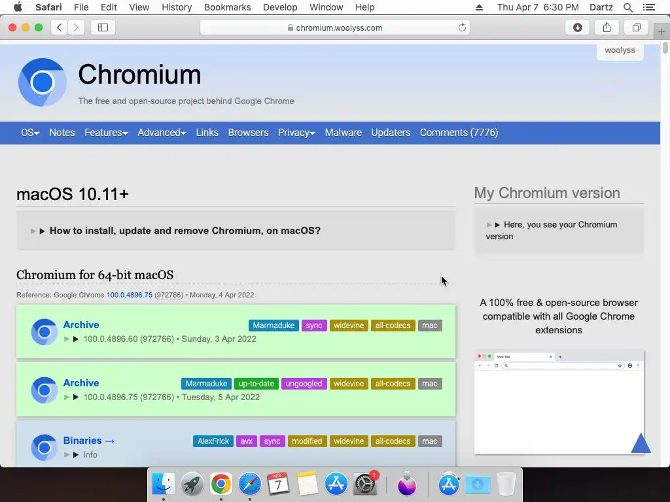
Task: Click the Safari back arrow button
Action: click(60, 27)
